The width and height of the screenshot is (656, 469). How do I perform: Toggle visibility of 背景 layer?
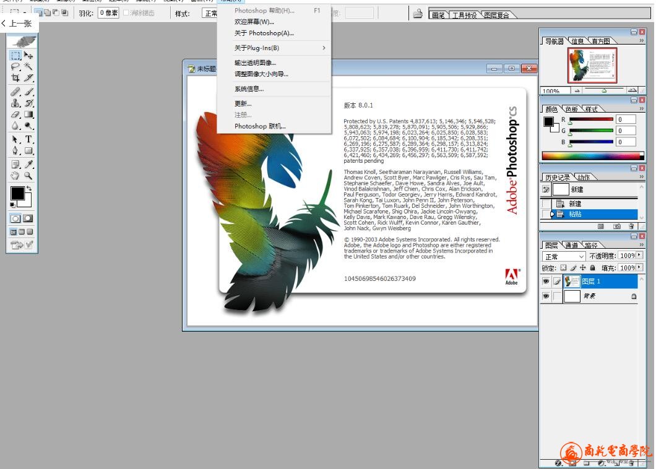point(546,296)
